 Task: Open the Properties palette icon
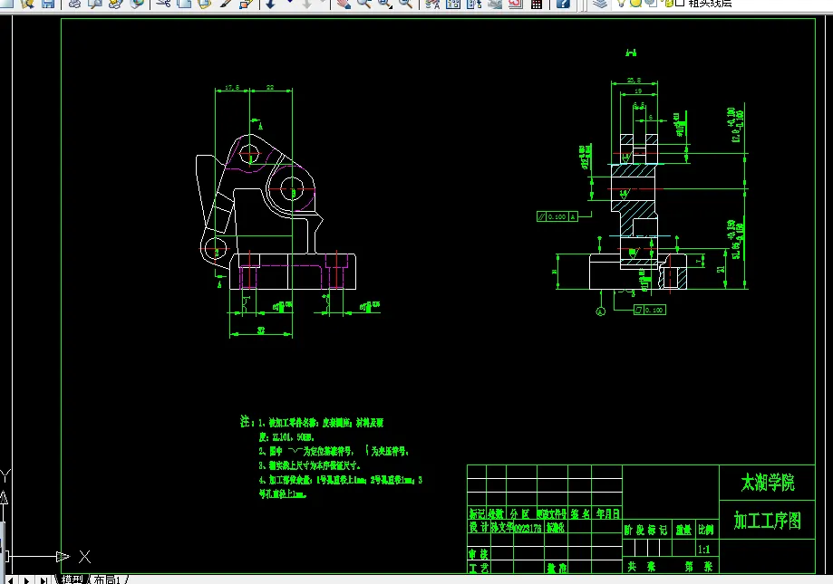click(432, 4)
